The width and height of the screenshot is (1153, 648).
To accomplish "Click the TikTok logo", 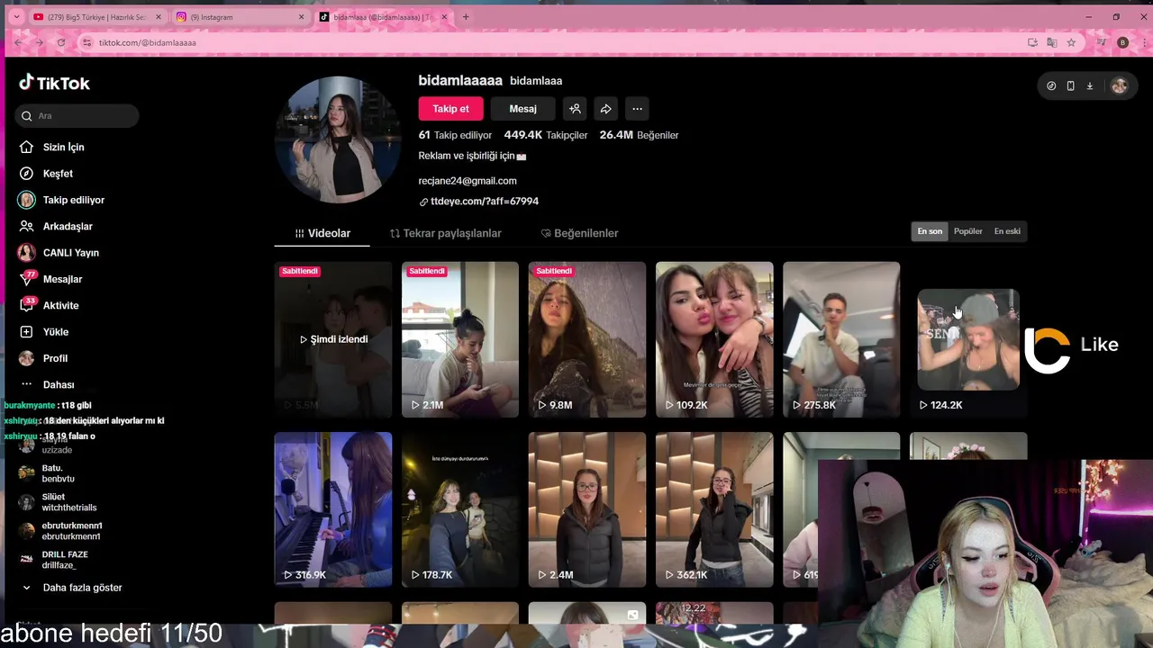I will 55,83.
